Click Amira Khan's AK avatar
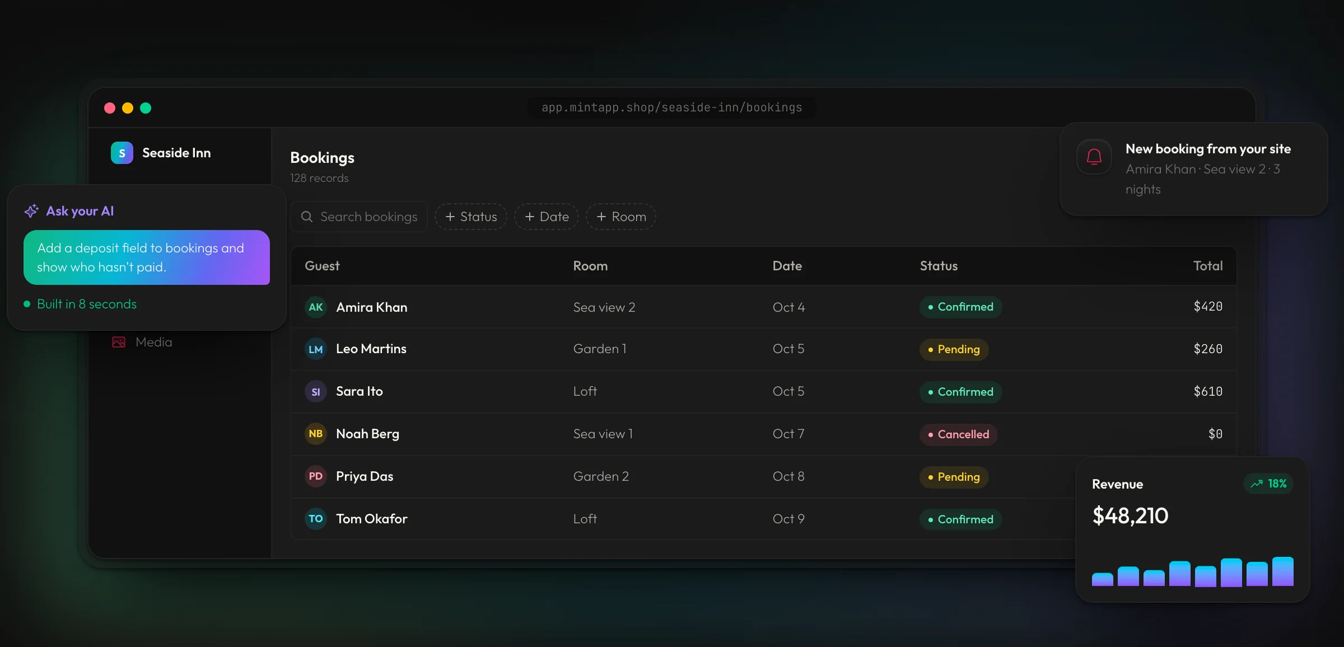The image size is (1344, 647). [x=316, y=307]
